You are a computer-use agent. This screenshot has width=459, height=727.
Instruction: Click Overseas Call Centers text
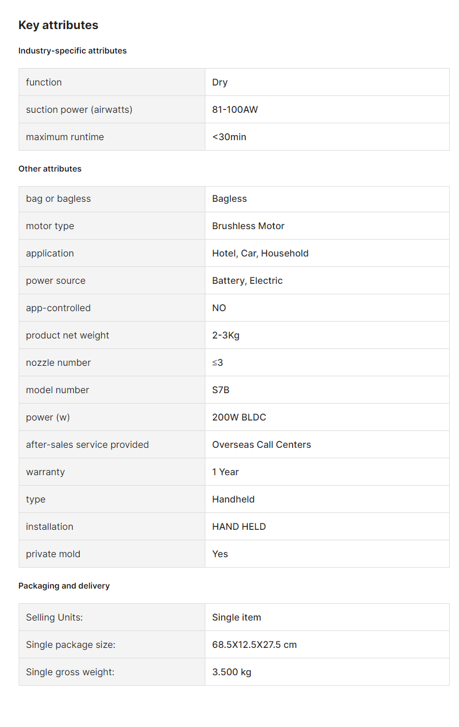click(x=262, y=444)
